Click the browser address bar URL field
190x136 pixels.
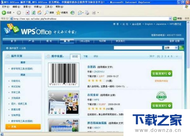click(x=90, y=19)
